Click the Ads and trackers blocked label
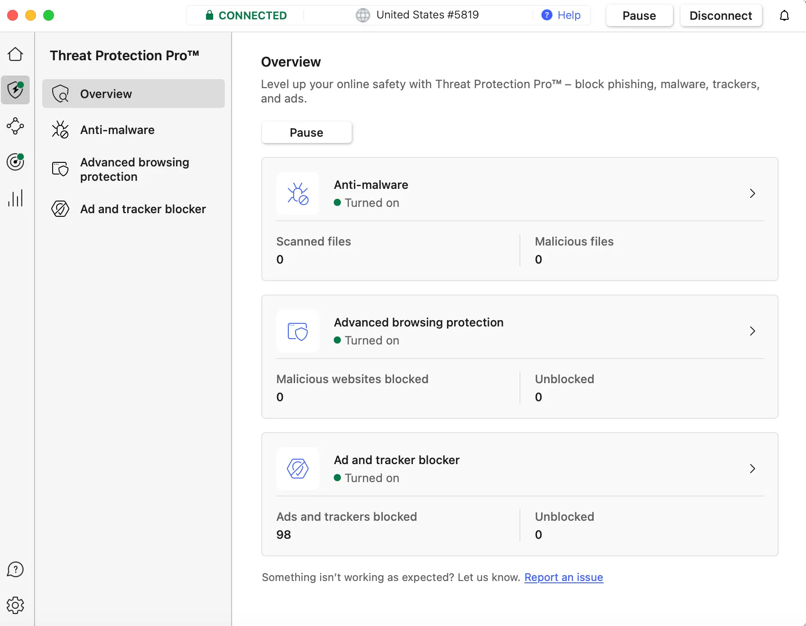Image resolution: width=806 pixels, height=626 pixels. click(346, 517)
